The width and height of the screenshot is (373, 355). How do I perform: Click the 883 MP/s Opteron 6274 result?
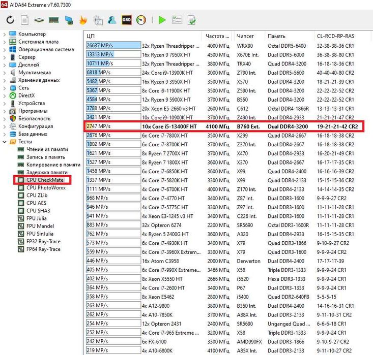(x=113, y=225)
